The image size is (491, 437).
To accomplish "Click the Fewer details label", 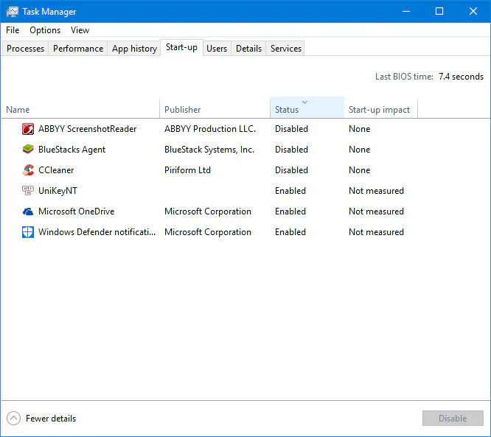I will 51,419.
